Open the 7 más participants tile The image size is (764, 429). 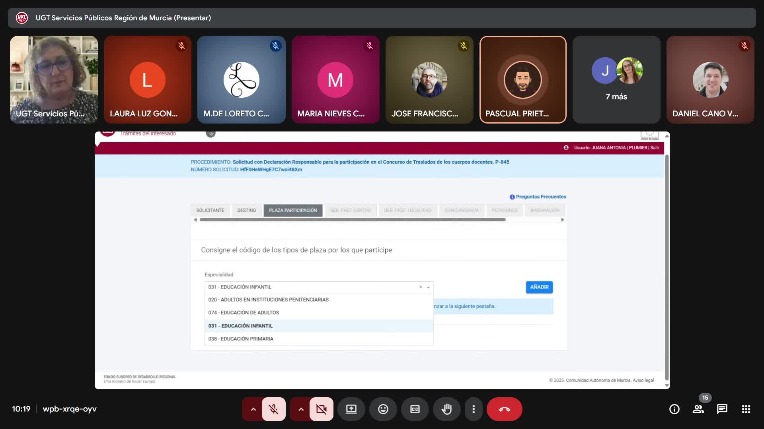(x=616, y=80)
